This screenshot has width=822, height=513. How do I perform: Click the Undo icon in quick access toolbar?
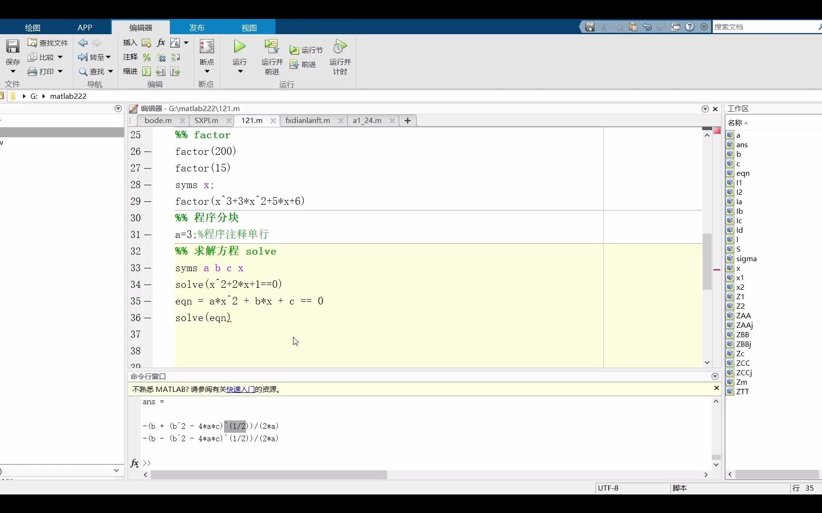point(647,27)
